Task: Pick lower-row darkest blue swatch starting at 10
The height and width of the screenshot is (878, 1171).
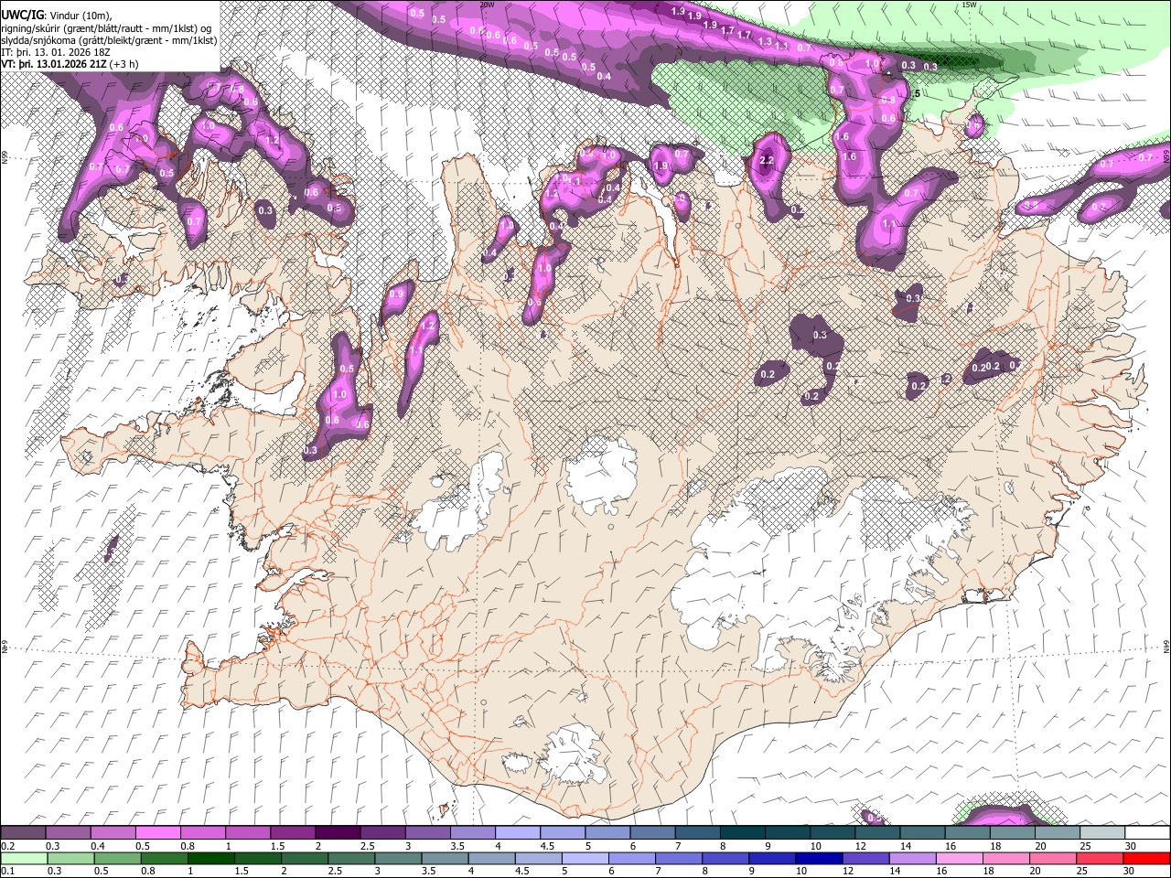Action: (x=819, y=858)
